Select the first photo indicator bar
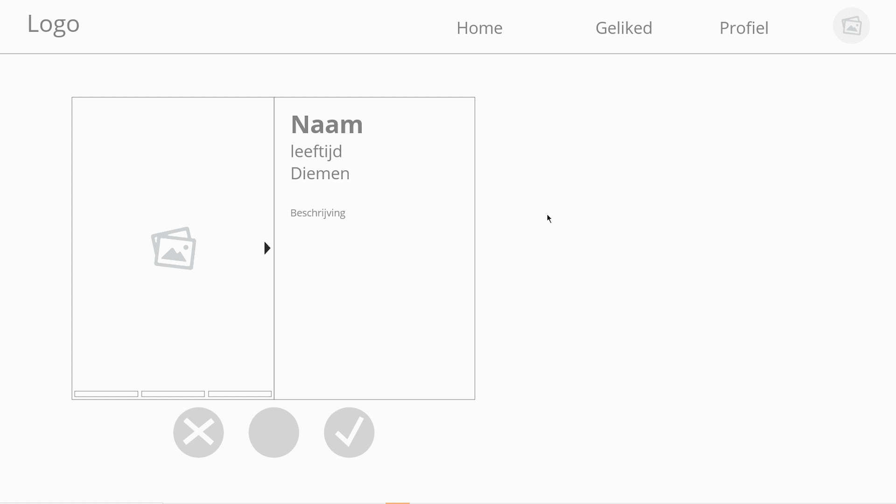The image size is (896, 504). pyautogui.click(x=105, y=393)
